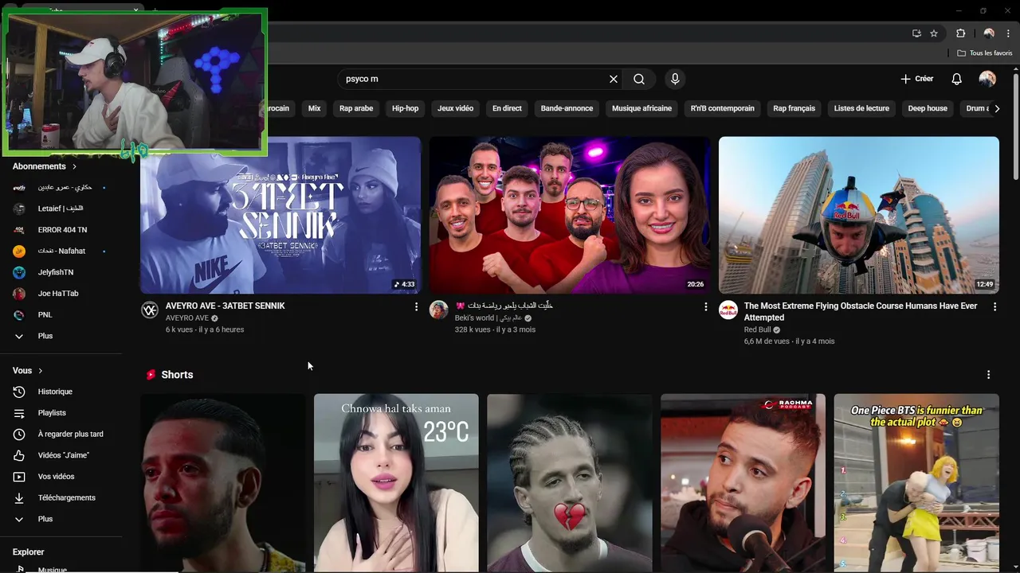Click the magnifying glass search button

click(x=639, y=80)
